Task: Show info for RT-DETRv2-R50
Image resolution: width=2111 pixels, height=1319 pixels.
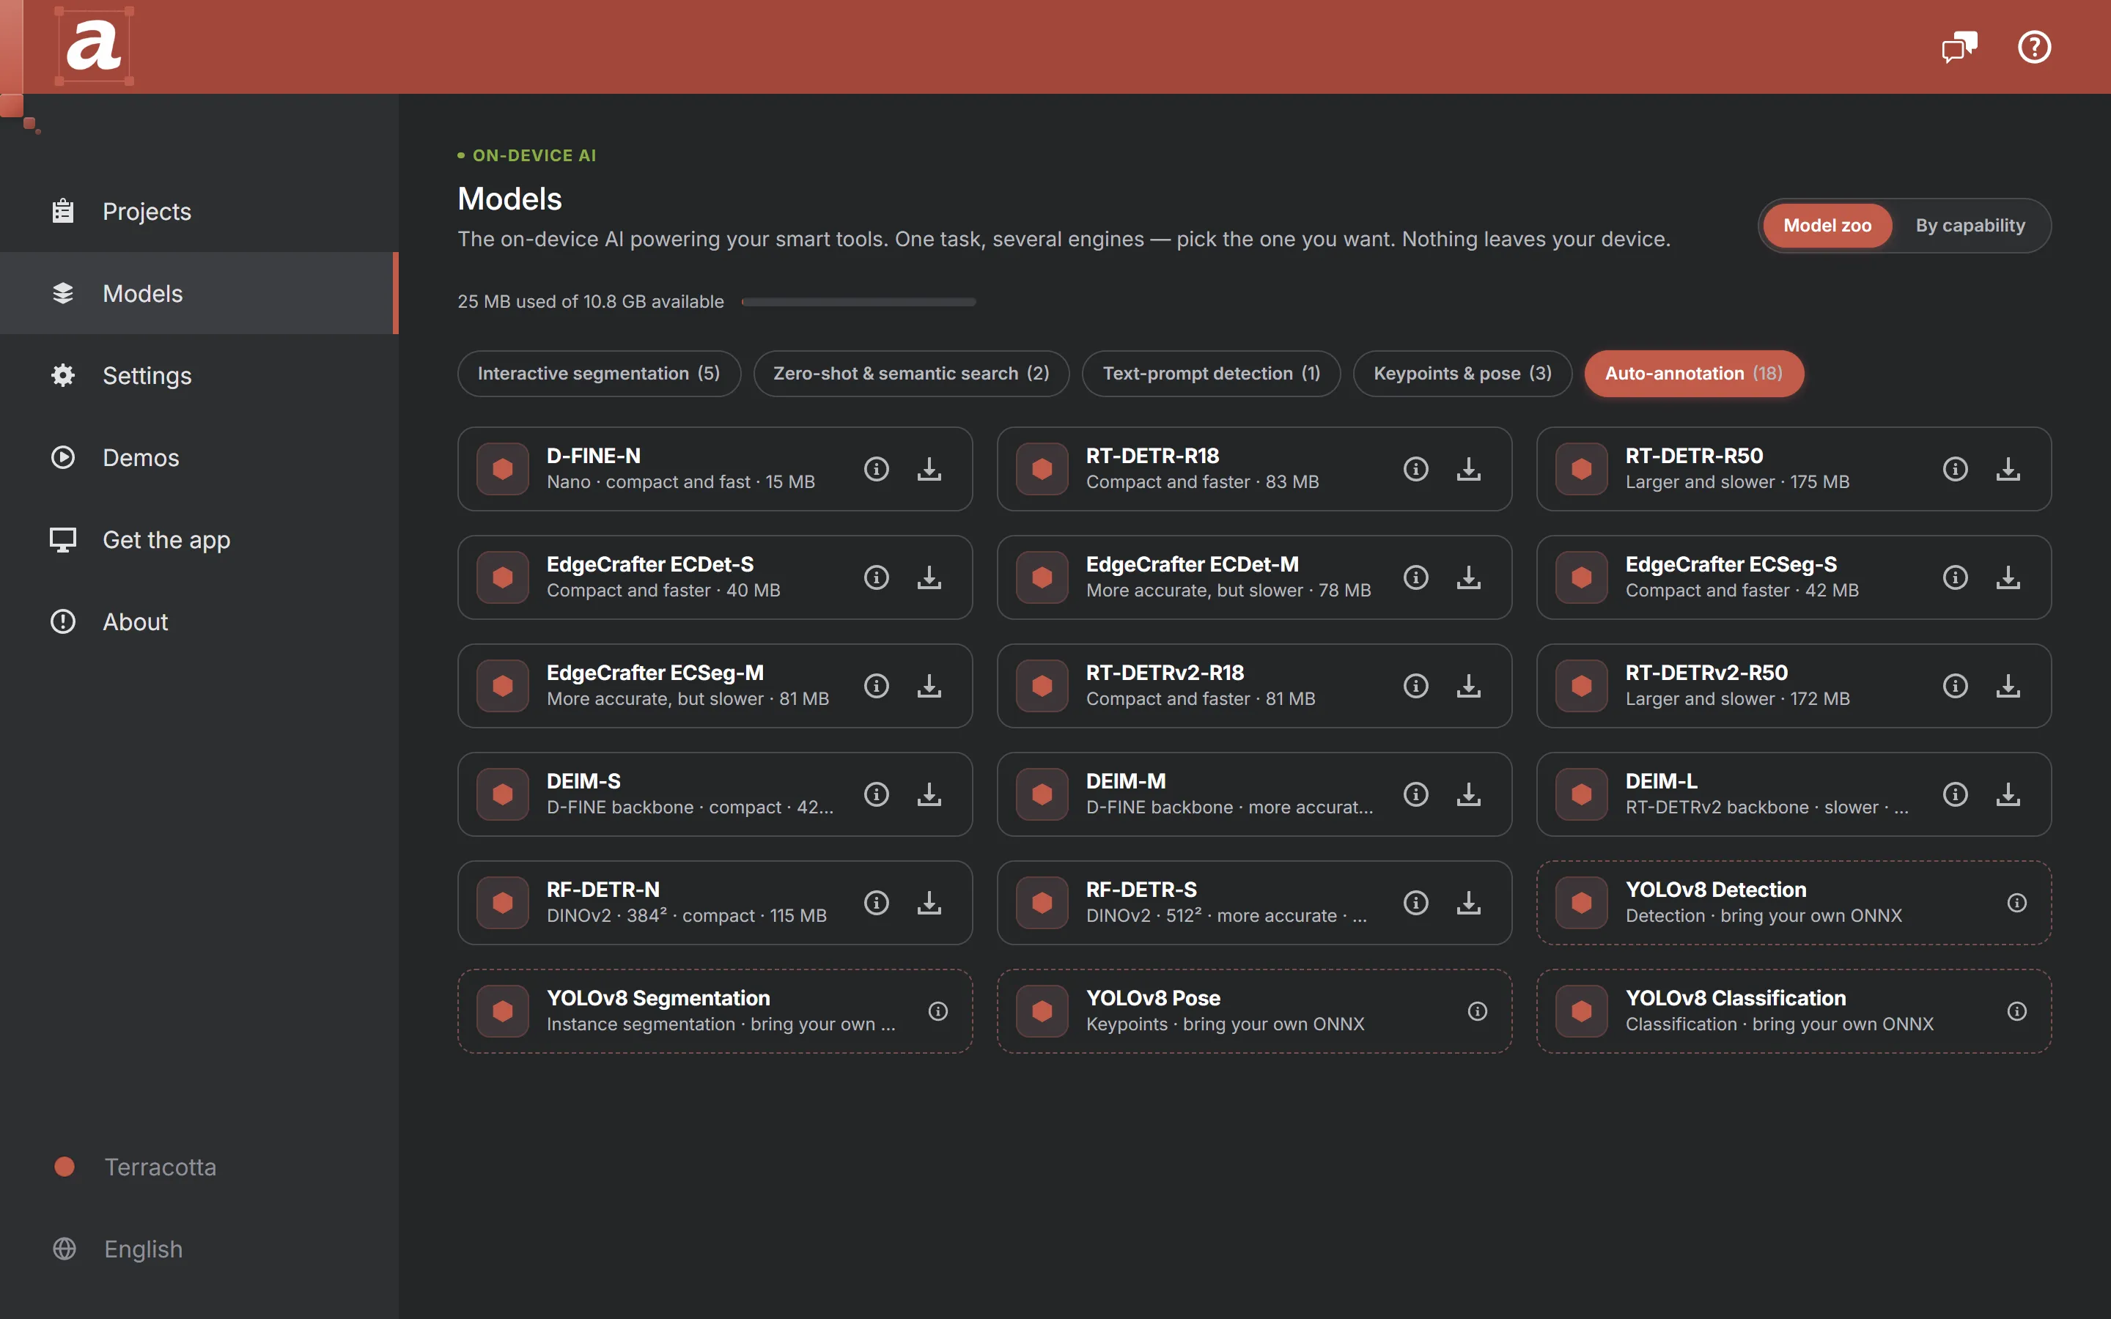Action: tap(1955, 686)
